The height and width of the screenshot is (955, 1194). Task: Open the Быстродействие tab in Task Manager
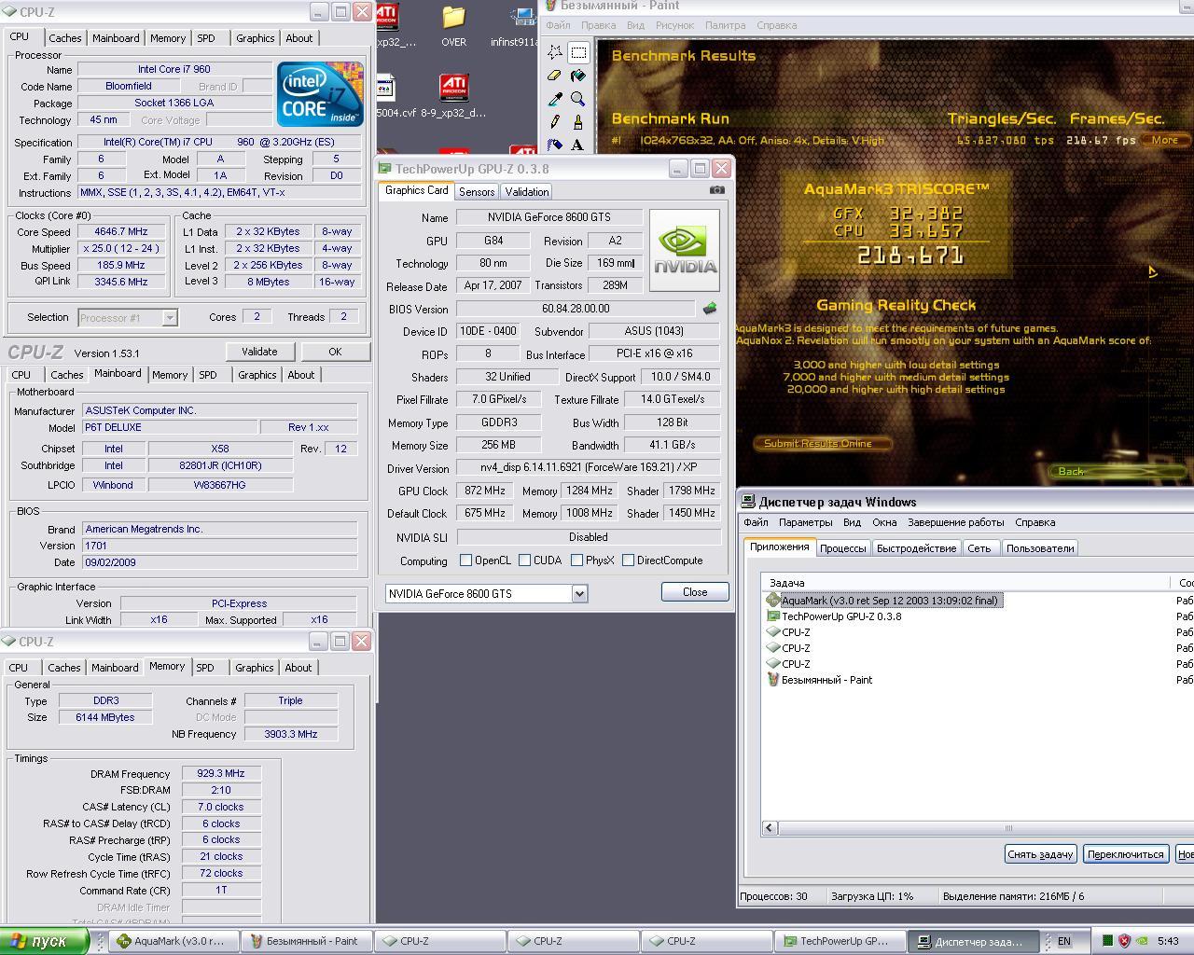click(x=916, y=548)
